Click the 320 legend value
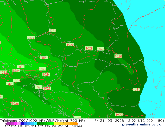Image resolution: width=165 pixels, height=127 pixels. (79, 126)
